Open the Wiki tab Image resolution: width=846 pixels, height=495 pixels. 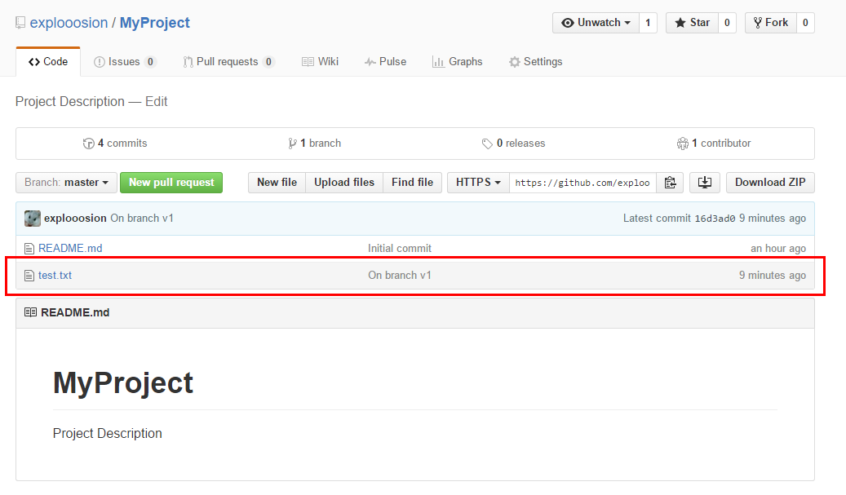(x=320, y=62)
